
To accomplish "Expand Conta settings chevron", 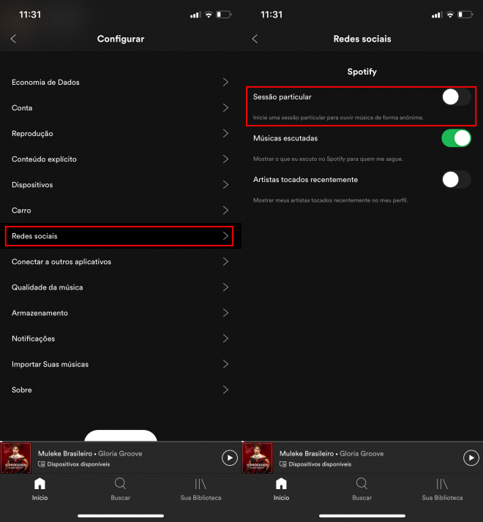I will [x=225, y=108].
